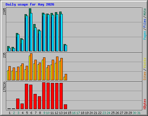Click day label 11
The width and height of the screenshot is (148, 116).
point(52,113)
